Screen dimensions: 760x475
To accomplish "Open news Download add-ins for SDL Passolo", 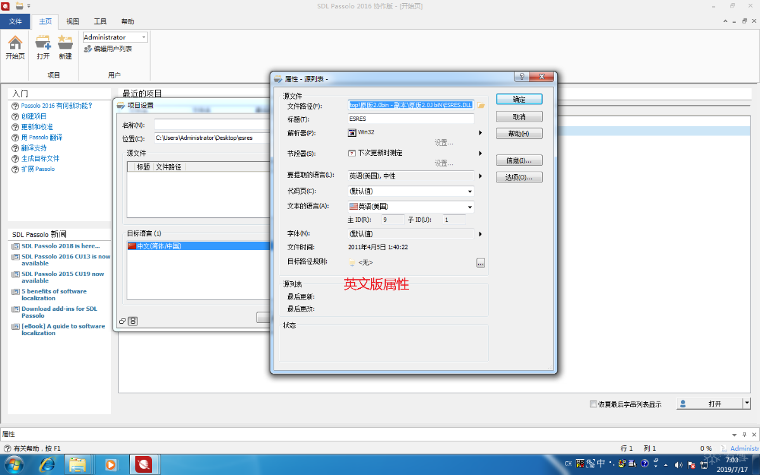I will [60, 312].
